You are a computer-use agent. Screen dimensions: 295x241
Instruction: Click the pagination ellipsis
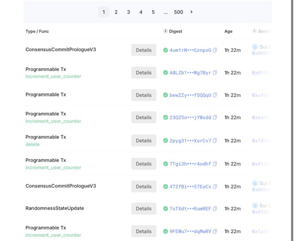(166, 12)
